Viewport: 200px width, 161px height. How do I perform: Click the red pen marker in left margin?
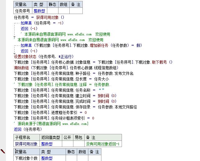coord(3,151)
